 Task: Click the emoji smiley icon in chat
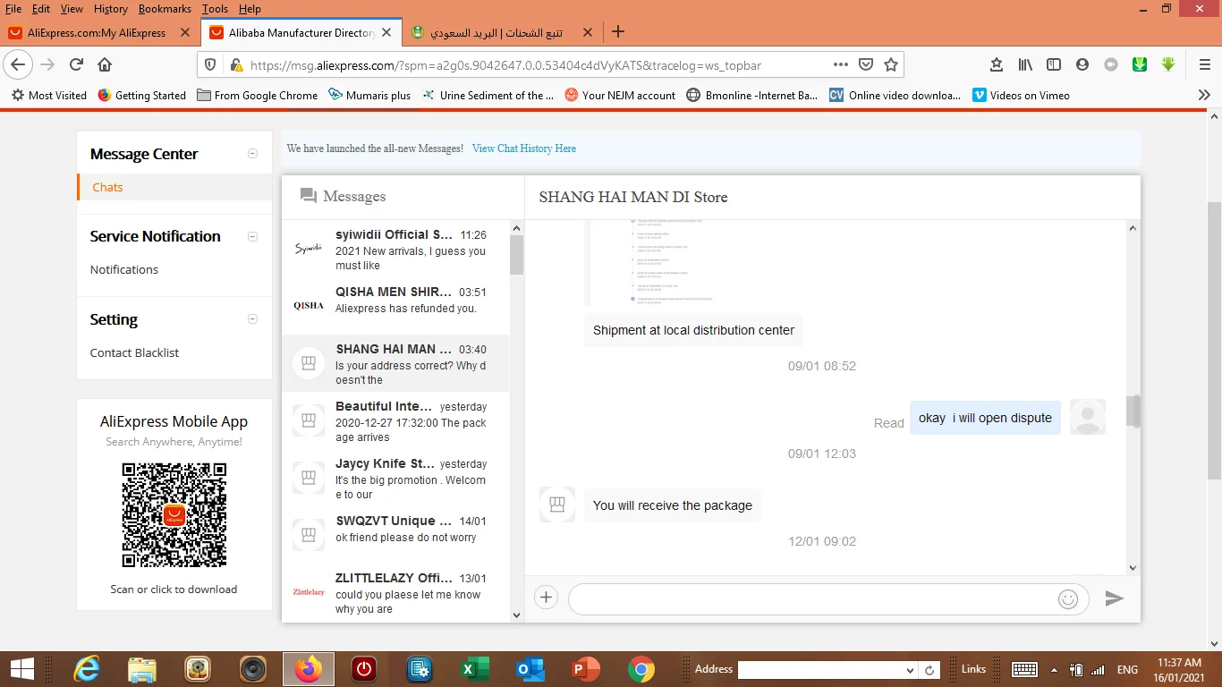click(1068, 599)
